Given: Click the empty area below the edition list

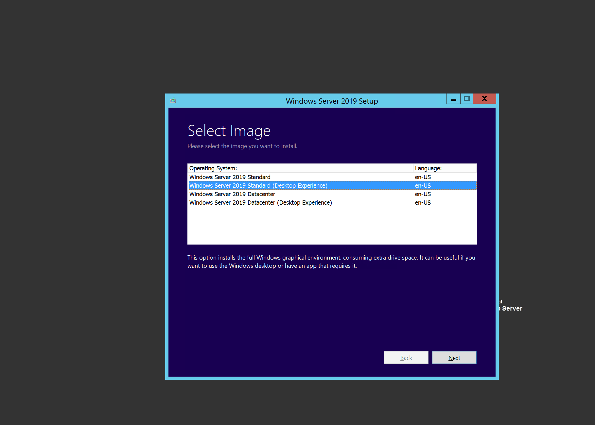Looking at the screenshot, I should click(332, 226).
